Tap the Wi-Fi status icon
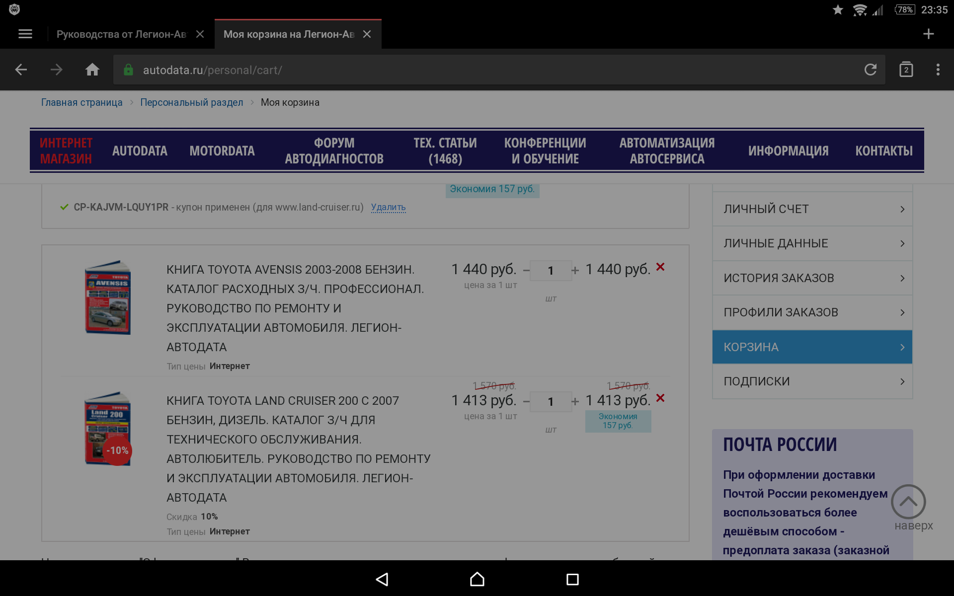The height and width of the screenshot is (596, 954). coord(860,10)
